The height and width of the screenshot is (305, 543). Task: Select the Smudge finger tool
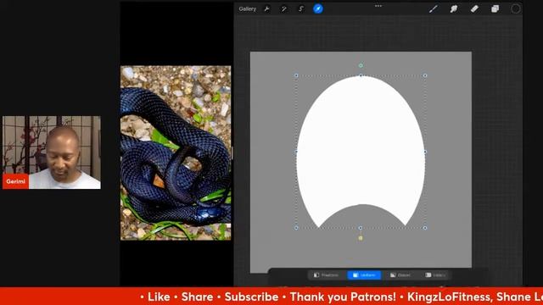tap(454, 9)
